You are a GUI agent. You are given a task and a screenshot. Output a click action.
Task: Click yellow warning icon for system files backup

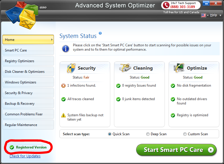click(x=63, y=115)
